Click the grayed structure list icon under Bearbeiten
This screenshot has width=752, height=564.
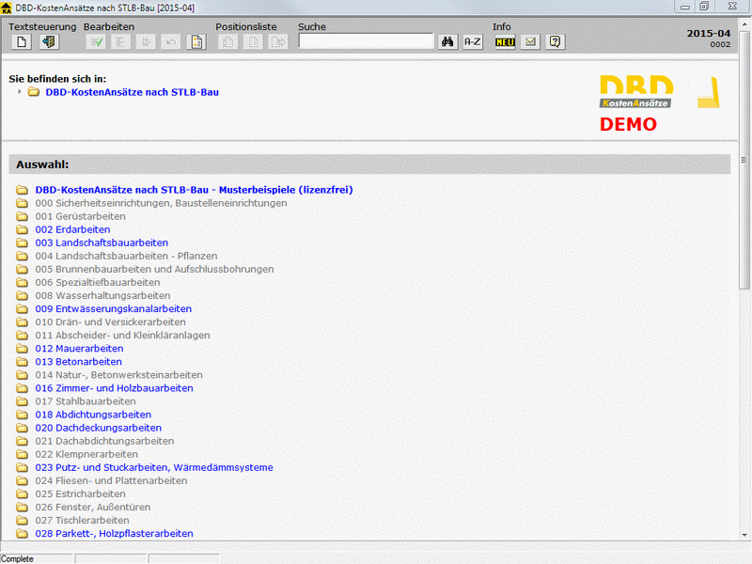tap(121, 42)
